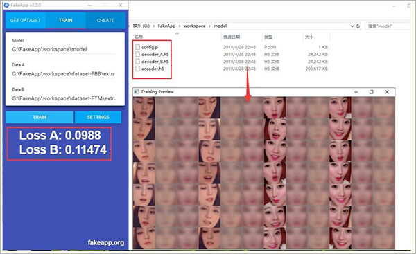Expand the address bar history dropdown
The width and height of the screenshot is (416, 254).
coord(352,26)
